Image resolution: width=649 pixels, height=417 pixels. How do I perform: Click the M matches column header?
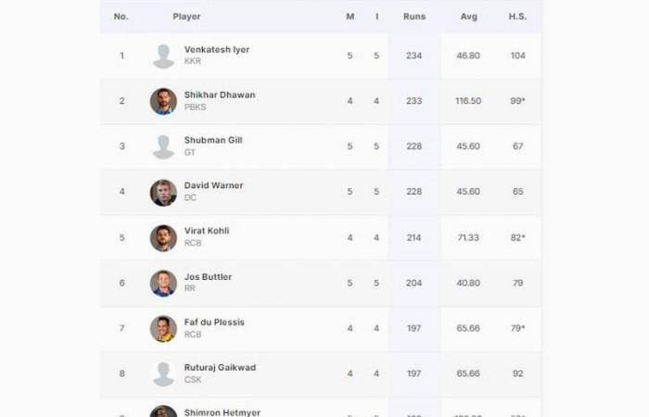click(350, 17)
